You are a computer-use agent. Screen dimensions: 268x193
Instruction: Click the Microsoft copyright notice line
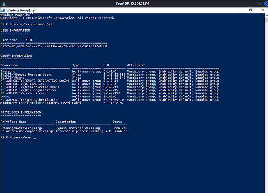pyautogui.click(x=57, y=18)
